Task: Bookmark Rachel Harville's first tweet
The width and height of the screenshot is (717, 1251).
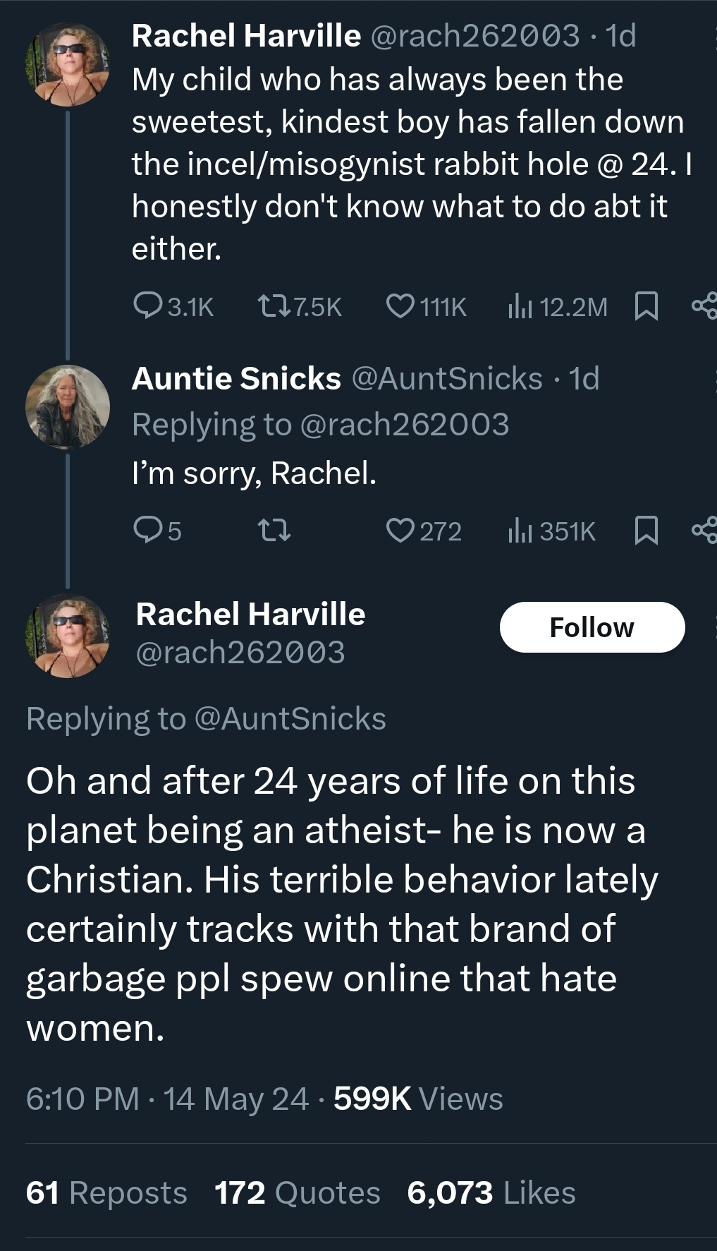Action: tap(646, 306)
